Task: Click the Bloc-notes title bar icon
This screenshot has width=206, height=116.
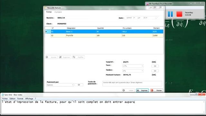Action: 3,95
